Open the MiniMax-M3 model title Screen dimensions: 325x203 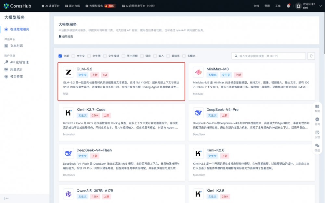[x=217, y=69]
